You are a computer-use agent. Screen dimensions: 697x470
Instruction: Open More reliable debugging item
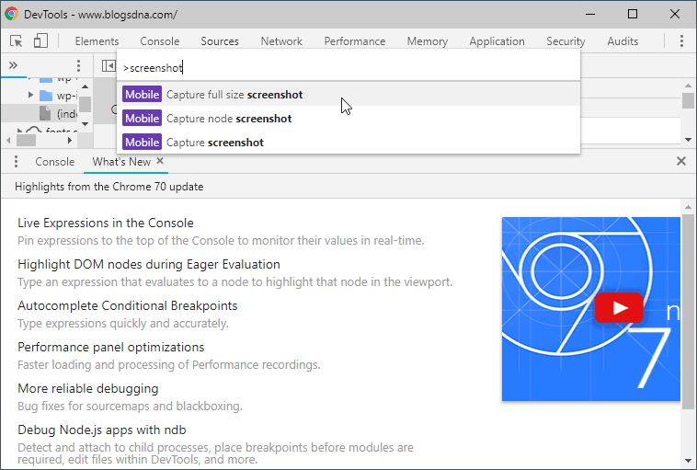(x=88, y=388)
